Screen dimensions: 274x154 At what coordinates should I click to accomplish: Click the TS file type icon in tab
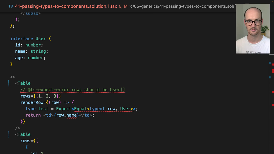tap(11, 7)
